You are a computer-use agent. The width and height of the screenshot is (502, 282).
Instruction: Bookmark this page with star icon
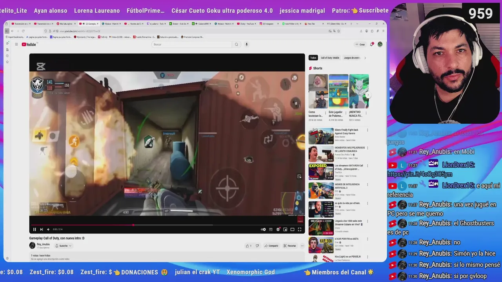338,31
